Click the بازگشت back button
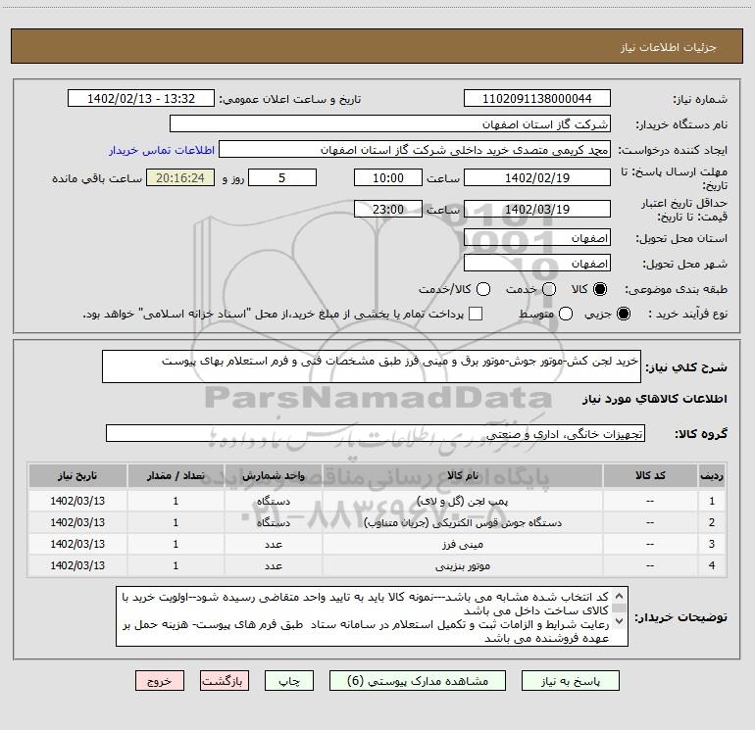Image resolution: width=755 pixels, height=730 pixels. tap(225, 681)
